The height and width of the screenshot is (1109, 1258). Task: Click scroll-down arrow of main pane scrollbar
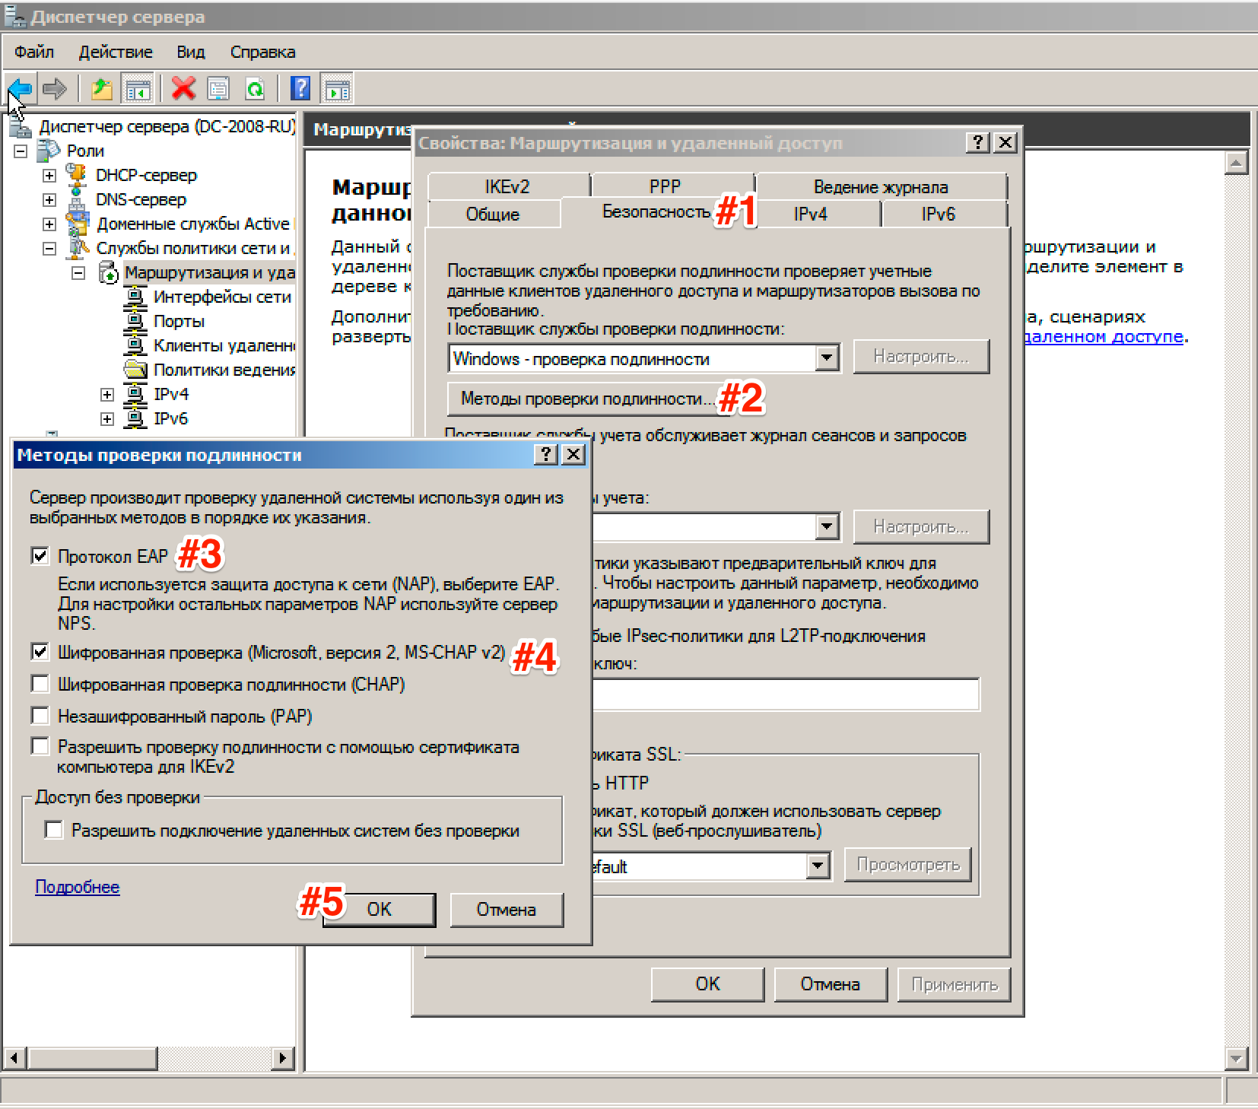click(1237, 1057)
